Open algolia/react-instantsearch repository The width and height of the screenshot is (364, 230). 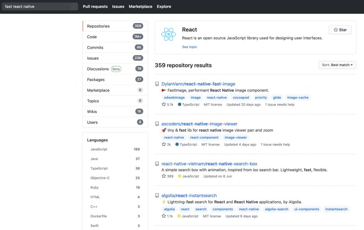click(189, 196)
